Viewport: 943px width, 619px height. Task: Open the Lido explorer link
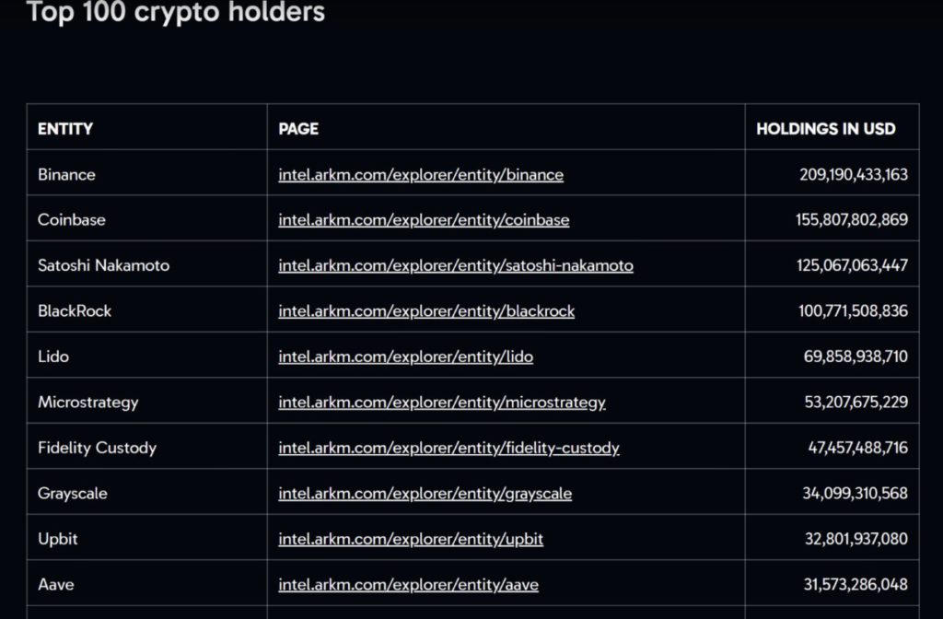tap(406, 356)
